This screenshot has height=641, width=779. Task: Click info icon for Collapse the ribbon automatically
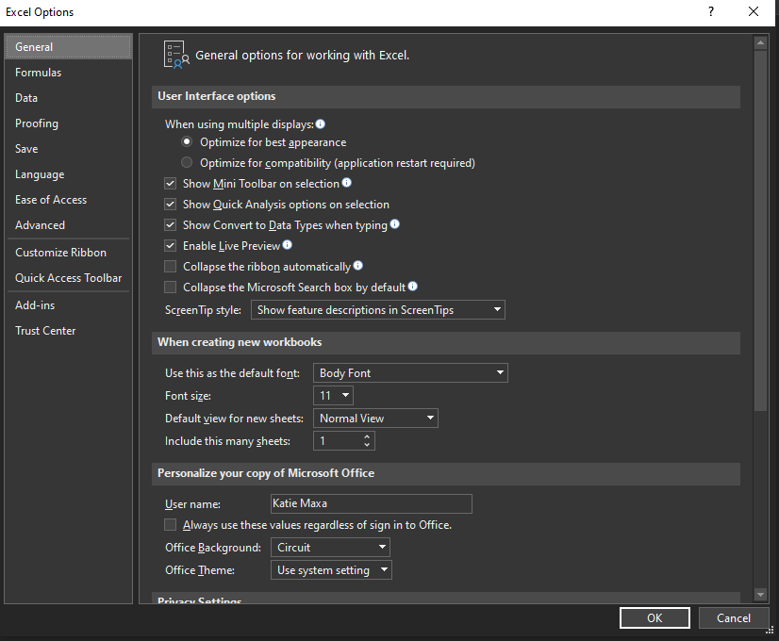pos(357,266)
